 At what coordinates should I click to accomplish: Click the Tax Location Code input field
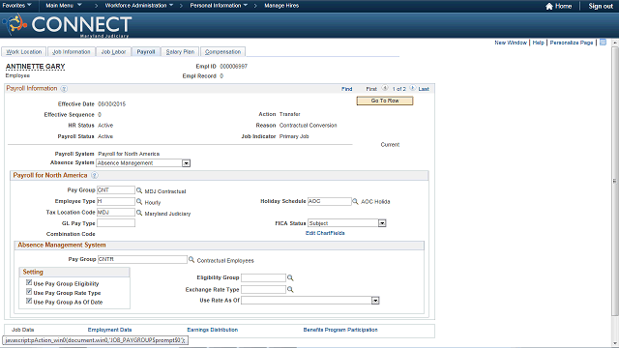tap(116, 213)
